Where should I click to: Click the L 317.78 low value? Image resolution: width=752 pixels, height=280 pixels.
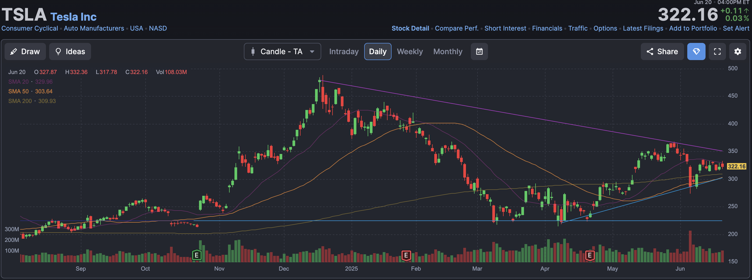106,72
